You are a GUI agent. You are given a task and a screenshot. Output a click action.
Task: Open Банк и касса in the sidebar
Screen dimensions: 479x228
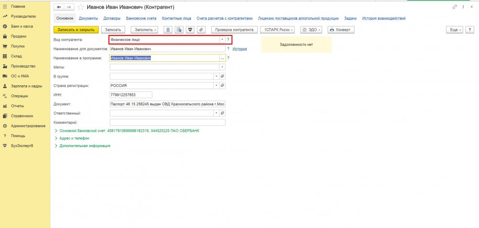pyautogui.click(x=22, y=26)
